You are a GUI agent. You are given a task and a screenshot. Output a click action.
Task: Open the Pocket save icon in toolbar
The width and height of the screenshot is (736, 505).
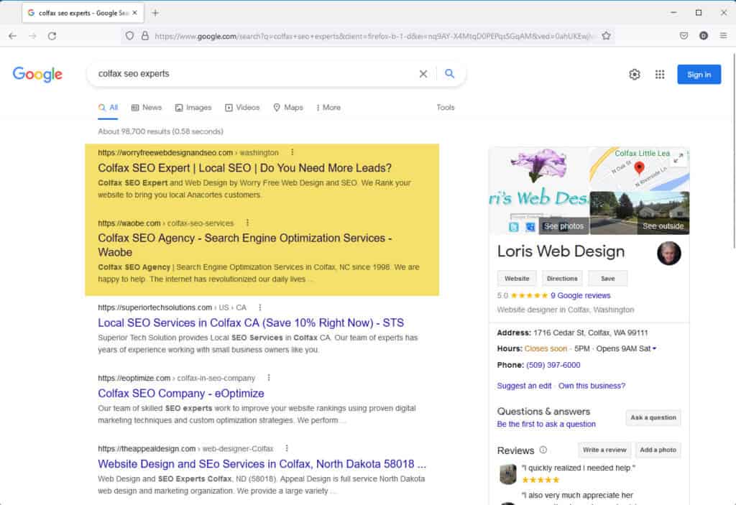point(684,36)
